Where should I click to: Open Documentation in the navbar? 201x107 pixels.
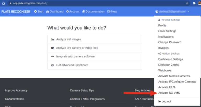[93, 11]
